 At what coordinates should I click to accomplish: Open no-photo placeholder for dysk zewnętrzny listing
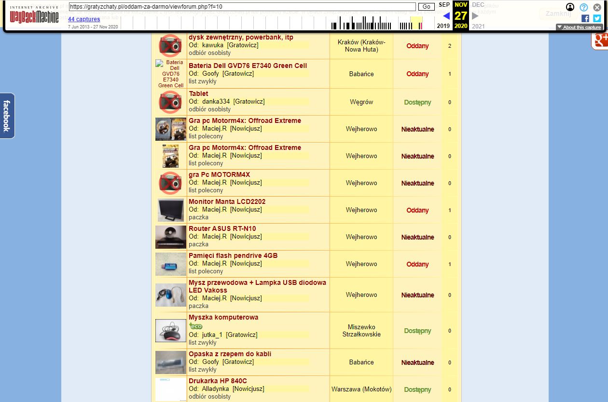tap(170, 46)
